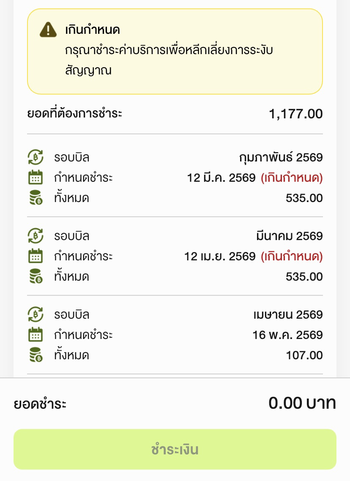
Task: Click calendar icon beside 12 มี.ค. 2569
Action: tap(36, 177)
